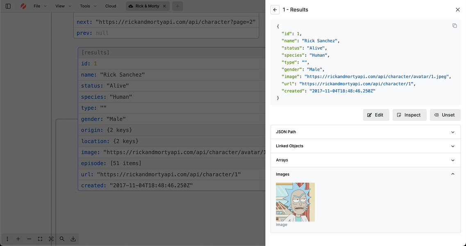Click the Rick Sanchez avatar thumbnail
This screenshot has height=246, width=466.
pos(296,202)
